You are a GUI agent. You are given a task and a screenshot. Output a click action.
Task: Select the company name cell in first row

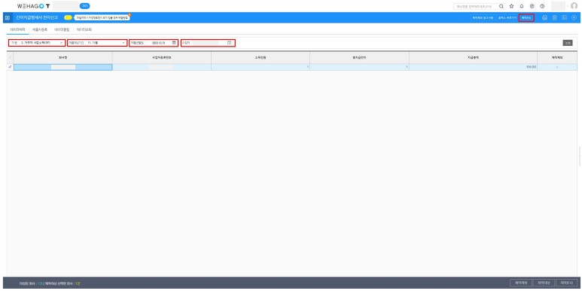coord(62,67)
